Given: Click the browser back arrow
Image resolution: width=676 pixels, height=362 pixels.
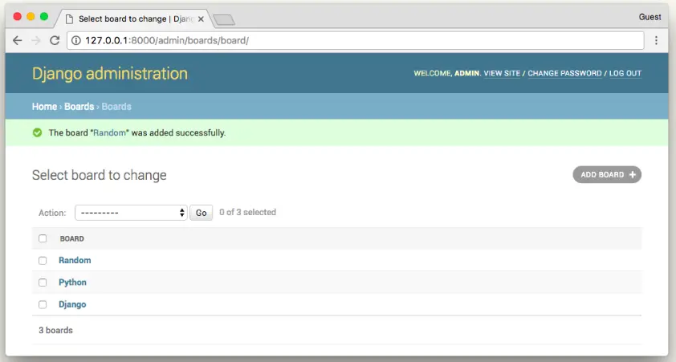Looking at the screenshot, I should point(17,40).
